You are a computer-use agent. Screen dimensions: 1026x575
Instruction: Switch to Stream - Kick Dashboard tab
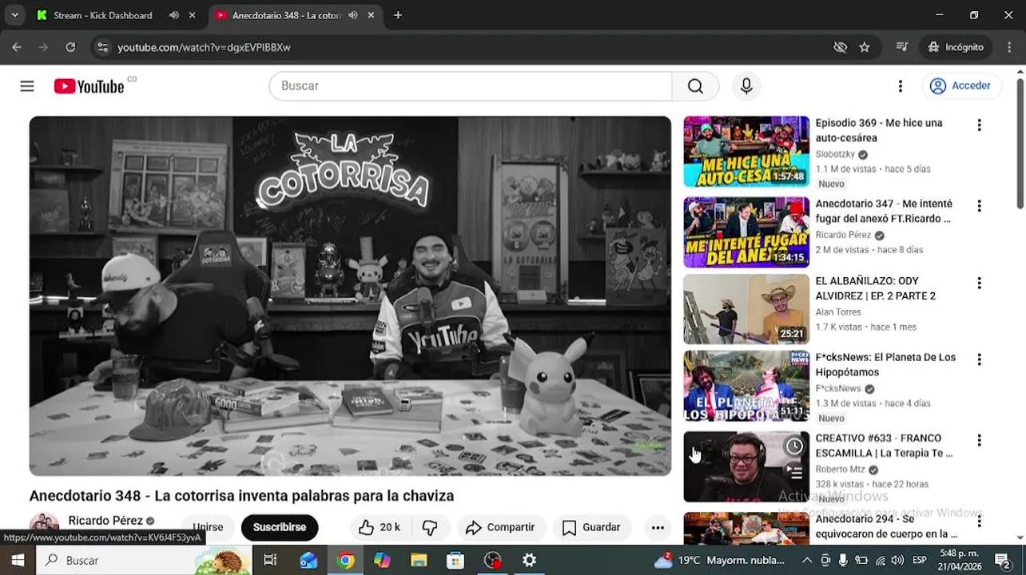click(116, 15)
